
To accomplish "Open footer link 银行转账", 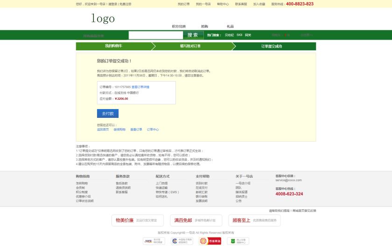I will tap(202, 197).
